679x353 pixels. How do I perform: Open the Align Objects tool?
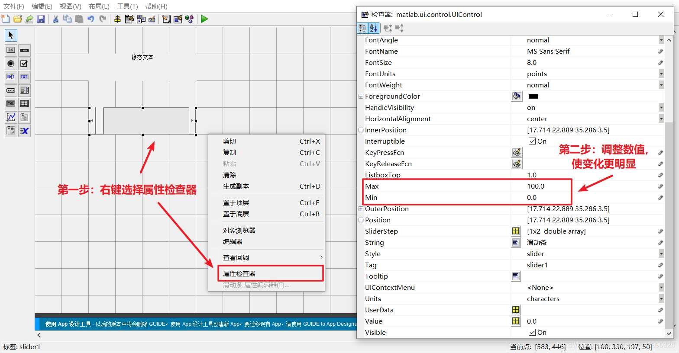117,19
